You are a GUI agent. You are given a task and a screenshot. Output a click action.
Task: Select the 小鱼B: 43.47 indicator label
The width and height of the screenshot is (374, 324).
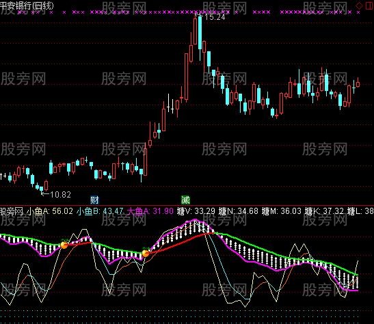point(100,211)
